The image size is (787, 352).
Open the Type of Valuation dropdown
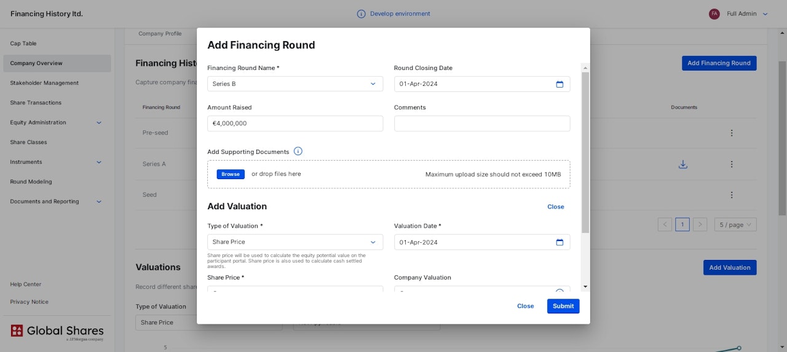pyautogui.click(x=373, y=242)
